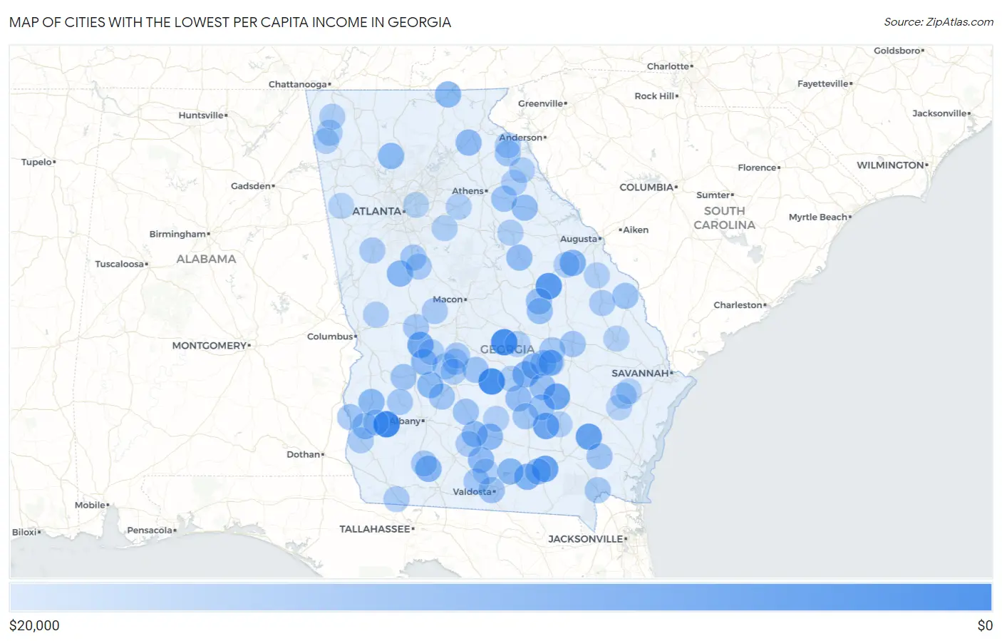
Task: Click the Birmingham city label
Action: point(177,234)
